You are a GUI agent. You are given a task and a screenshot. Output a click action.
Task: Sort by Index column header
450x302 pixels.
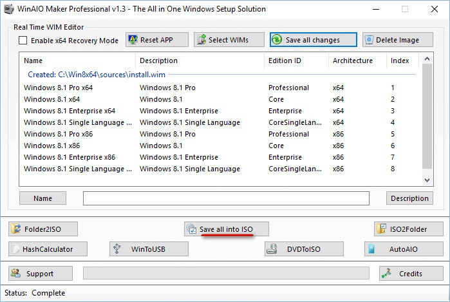click(402, 61)
